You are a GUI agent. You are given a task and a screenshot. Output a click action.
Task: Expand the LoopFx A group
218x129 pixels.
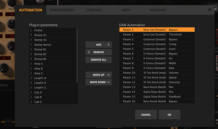[x=31, y=78]
